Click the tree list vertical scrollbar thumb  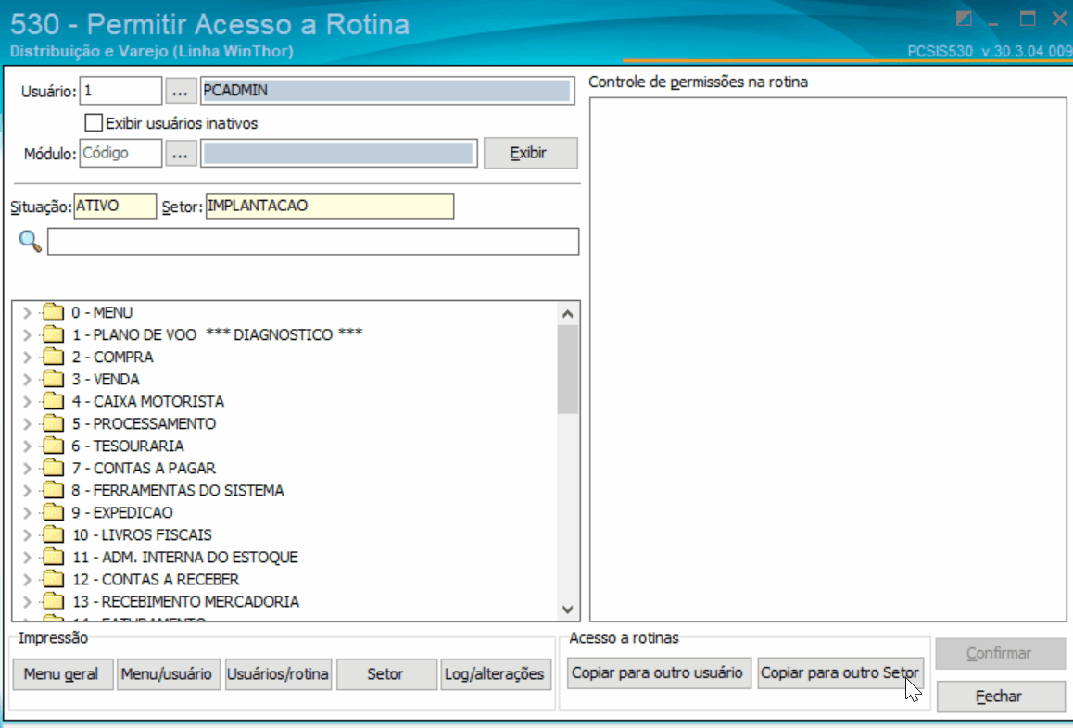pyautogui.click(x=567, y=370)
